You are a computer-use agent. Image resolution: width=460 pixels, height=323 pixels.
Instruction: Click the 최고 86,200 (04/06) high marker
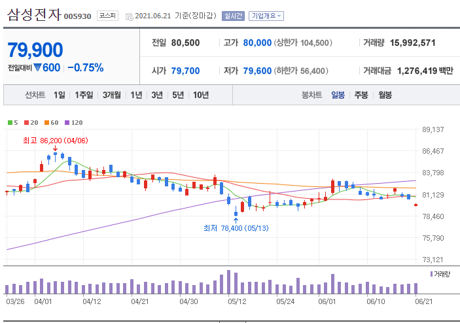(x=56, y=141)
